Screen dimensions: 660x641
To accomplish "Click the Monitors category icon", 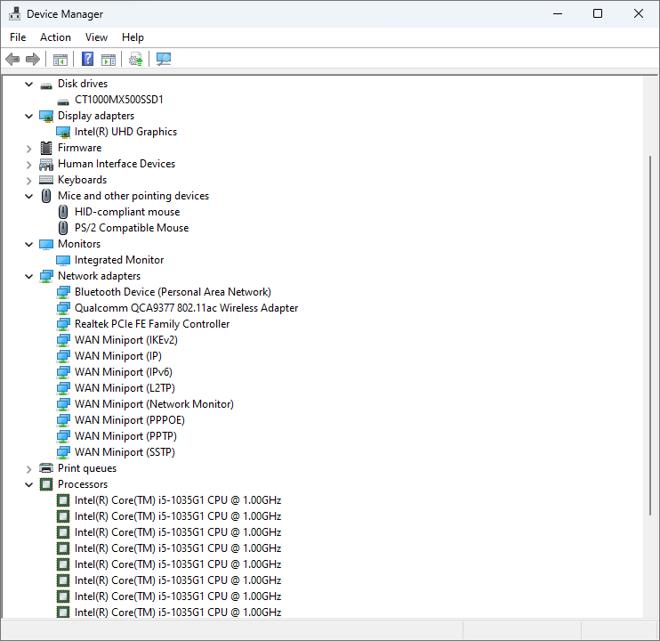I will [x=46, y=244].
